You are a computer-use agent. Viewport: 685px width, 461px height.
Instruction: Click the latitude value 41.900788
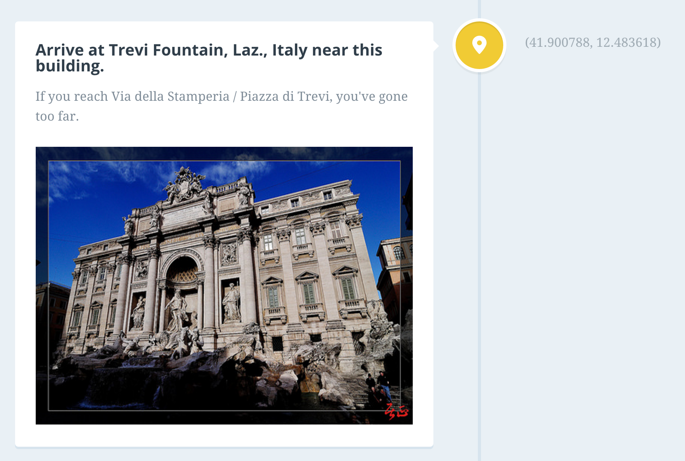click(x=560, y=42)
